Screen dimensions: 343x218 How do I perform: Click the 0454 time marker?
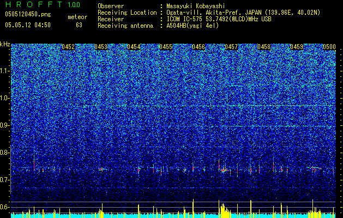pyautogui.click(x=134, y=47)
